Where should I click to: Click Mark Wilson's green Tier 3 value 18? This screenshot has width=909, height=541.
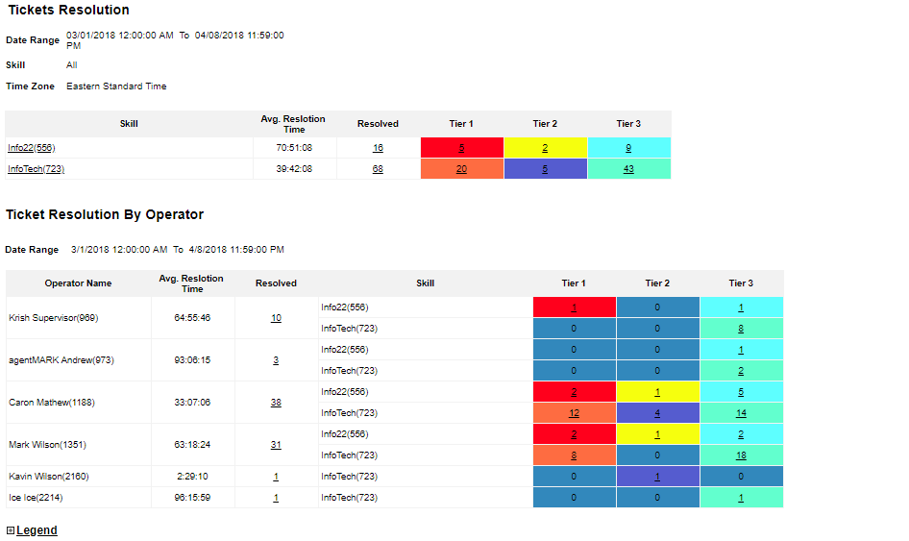(x=741, y=455)
